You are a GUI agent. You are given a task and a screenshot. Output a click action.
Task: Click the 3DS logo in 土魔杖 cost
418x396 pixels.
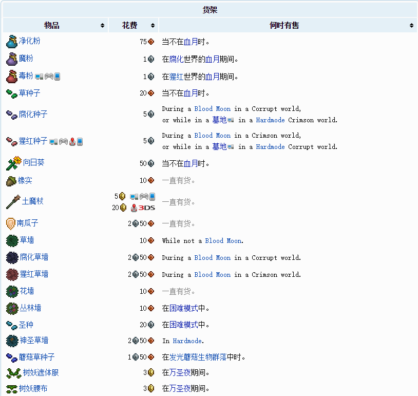(x=147, y=208)
